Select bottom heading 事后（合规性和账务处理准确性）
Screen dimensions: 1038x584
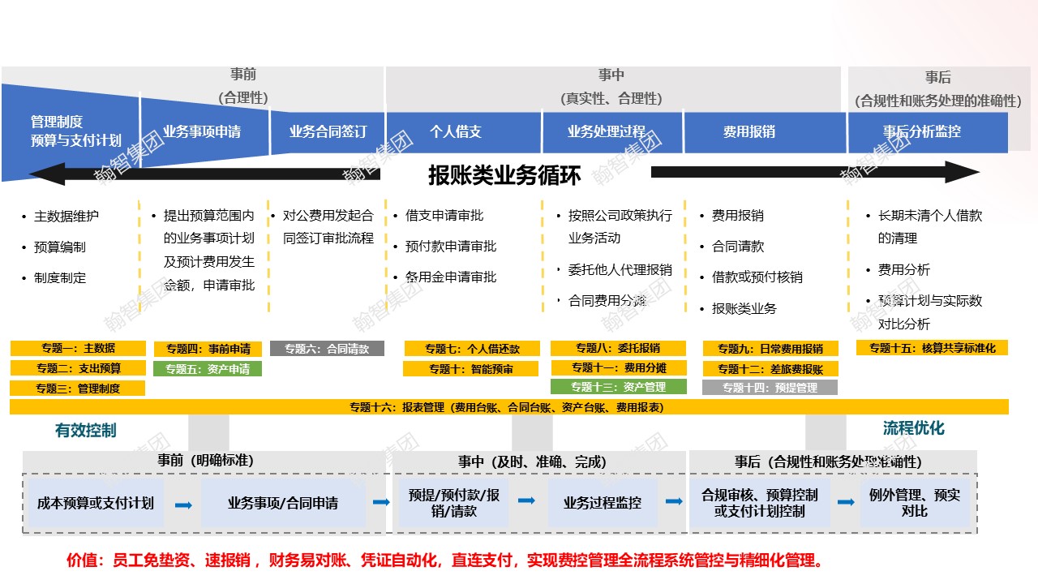tap(828, 462)
